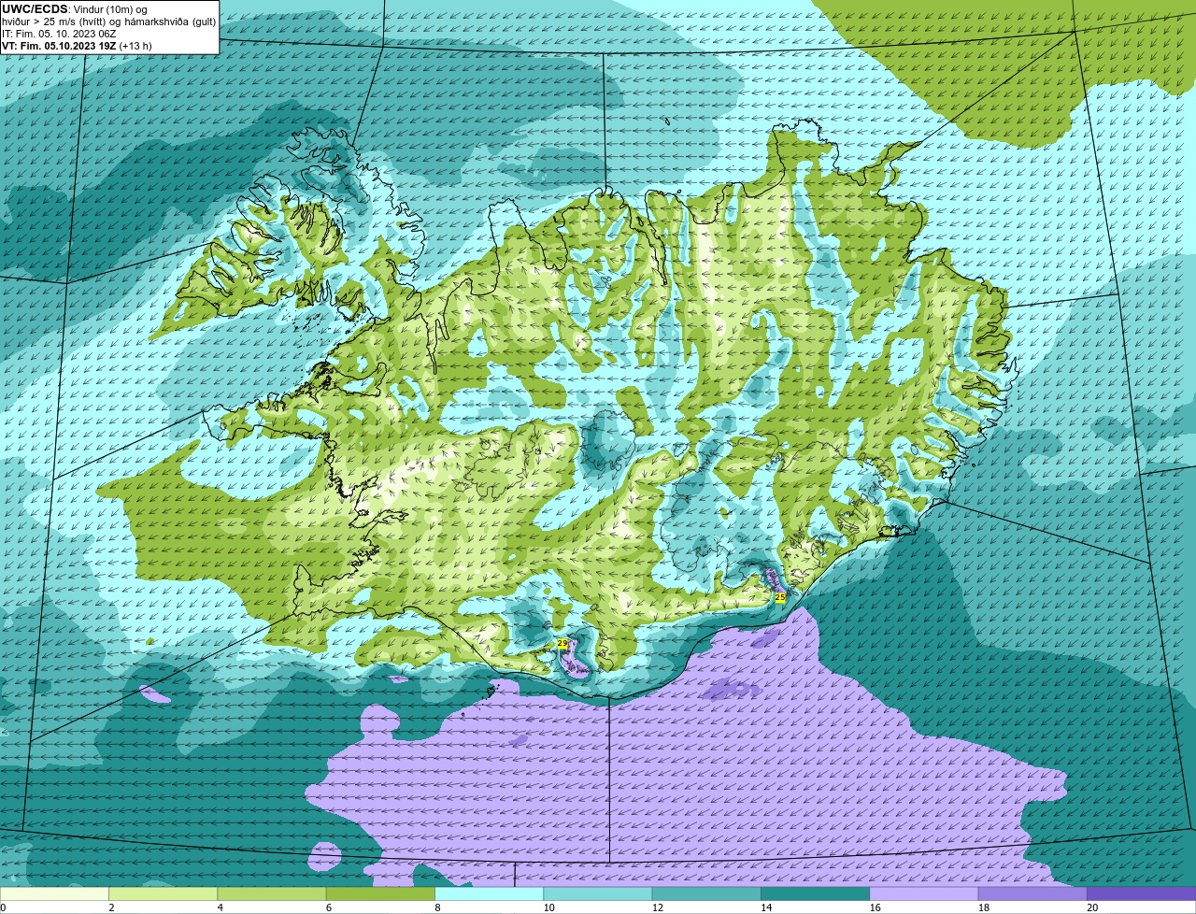This screenshot has height=914, width=1196.
Task: Pick the pale yellow 0–2 m/s swatch
Action: pyautogui.click(x=54, y=894)
